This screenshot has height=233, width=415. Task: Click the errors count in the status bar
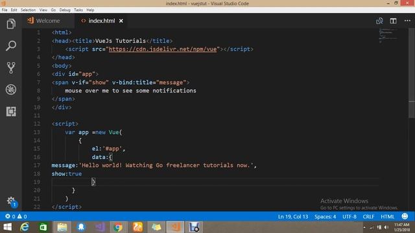point(10,216)
